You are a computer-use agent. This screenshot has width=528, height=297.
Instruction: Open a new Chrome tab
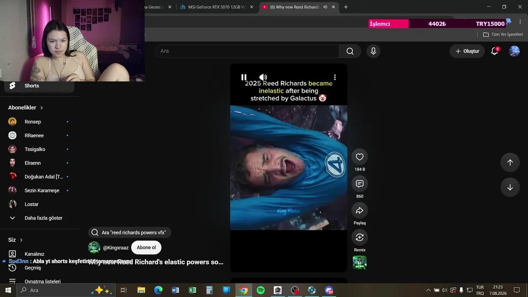click(346, 7)
